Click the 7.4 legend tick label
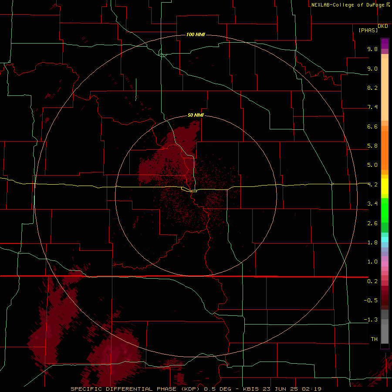 pyautogui.click(x=372, y=107)
